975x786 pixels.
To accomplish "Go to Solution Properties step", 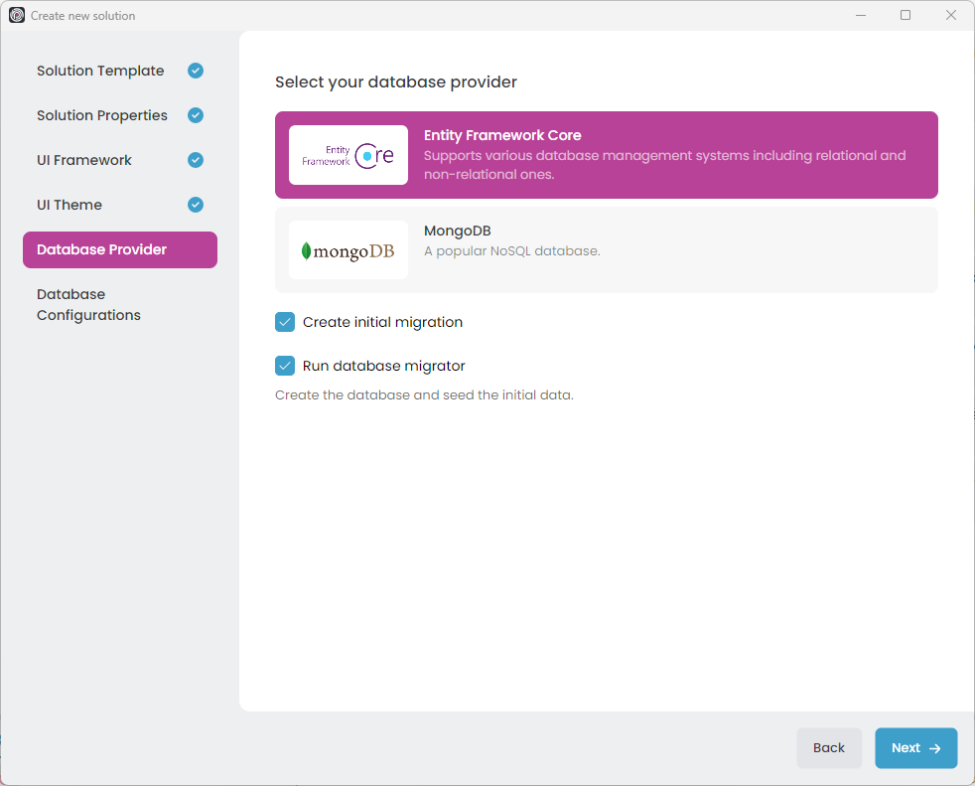I will (x=102, y=115).
